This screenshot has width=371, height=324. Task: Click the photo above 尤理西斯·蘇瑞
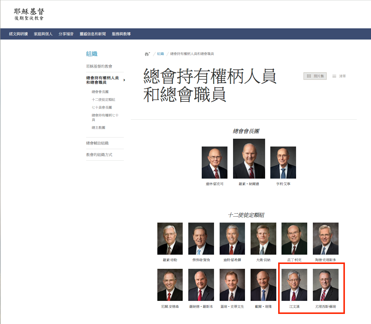[x=326, y=285]
